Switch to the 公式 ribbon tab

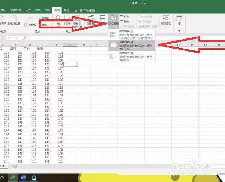tap(28, 10)
